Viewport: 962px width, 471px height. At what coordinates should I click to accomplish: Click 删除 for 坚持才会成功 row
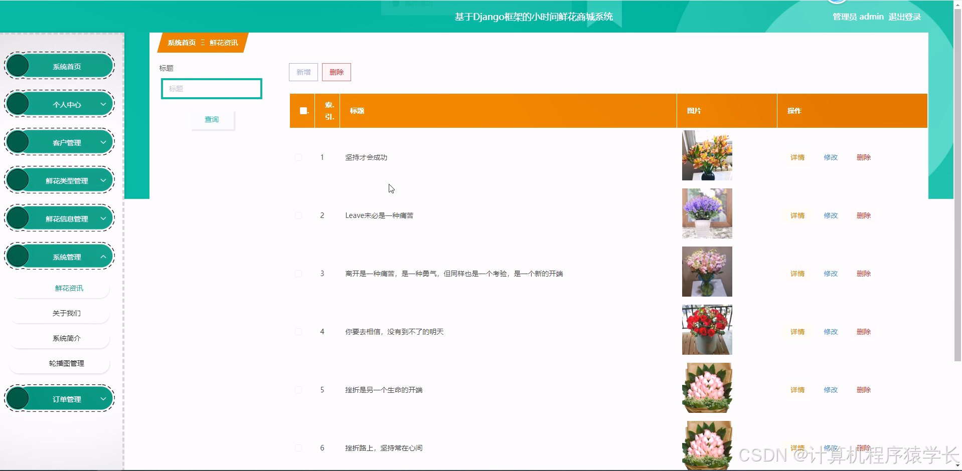point(864,157)
